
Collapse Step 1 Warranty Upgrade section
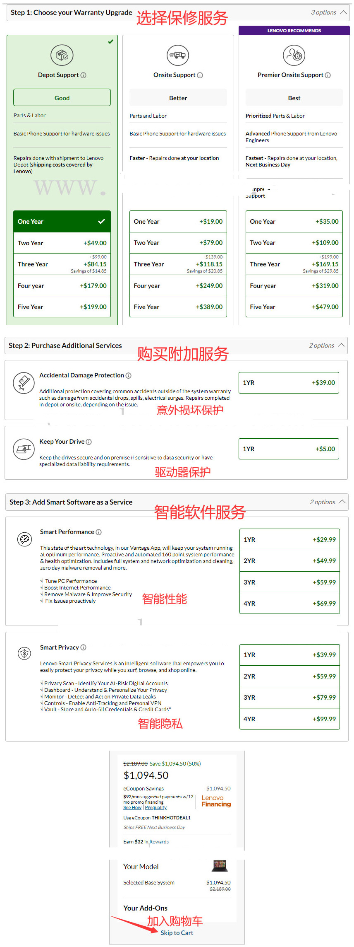click(343, 12)
